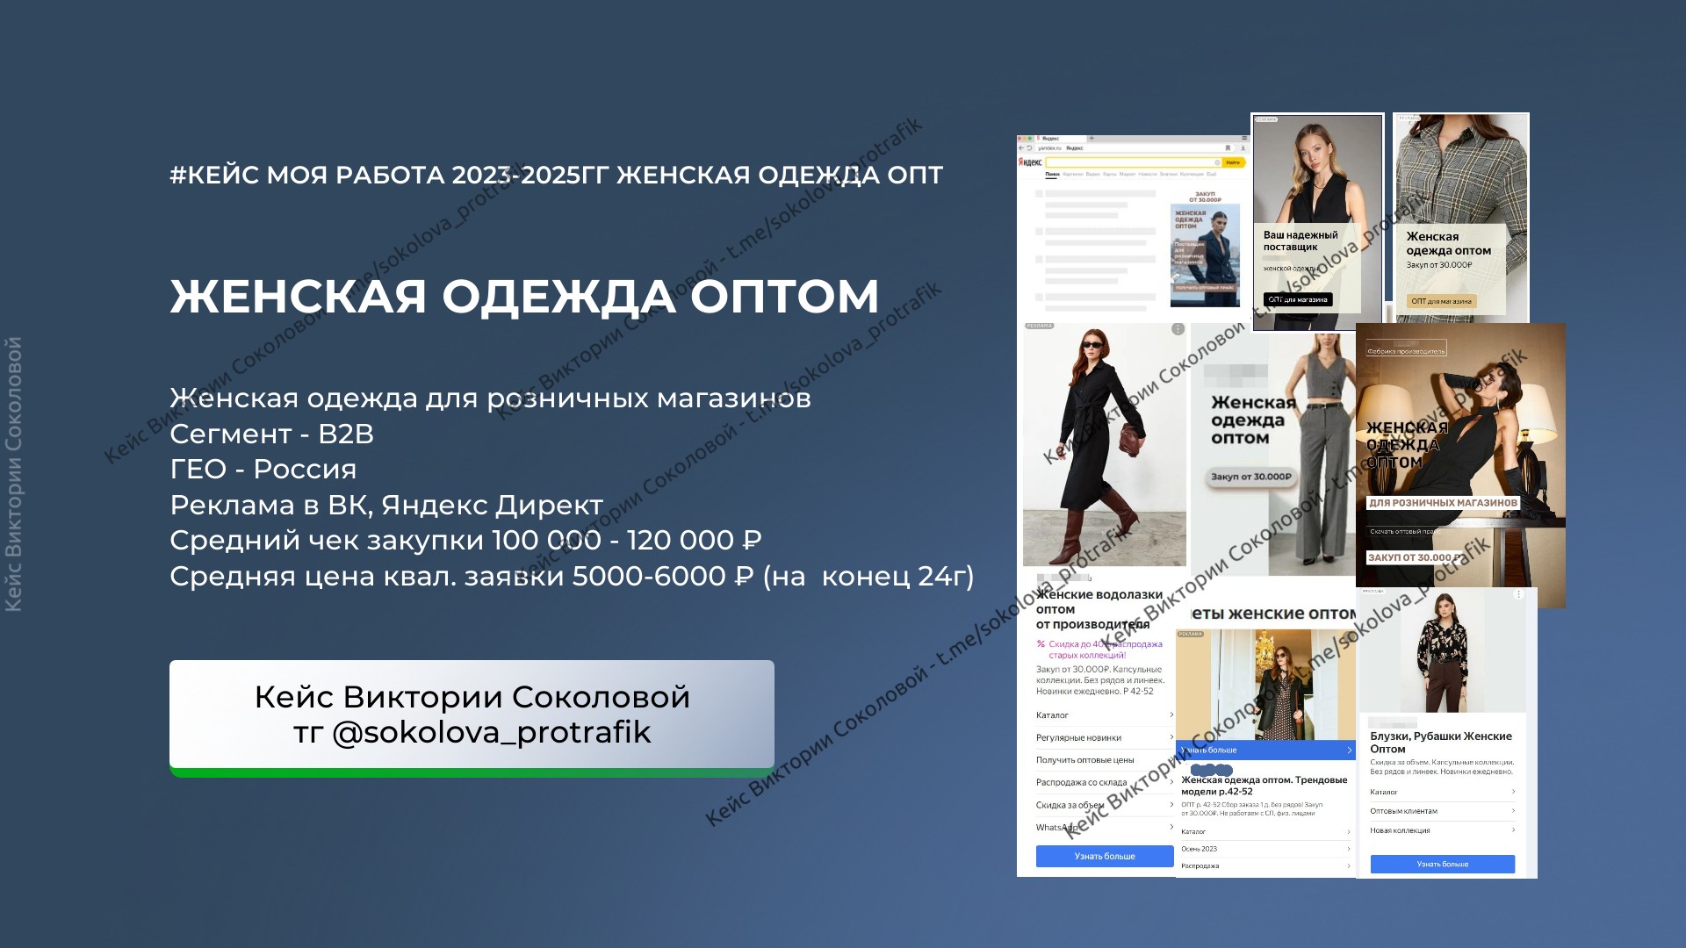Click #КЕЙС МОЯ РАБОТА 2023-2025ГГ header line
The width and height of the screenshot is (1686, 948).
(x=556, y=175)
